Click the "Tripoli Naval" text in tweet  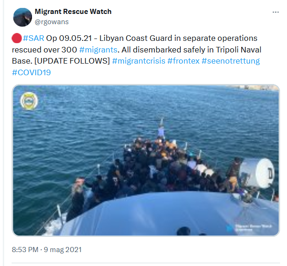click(x=238, y=50)
